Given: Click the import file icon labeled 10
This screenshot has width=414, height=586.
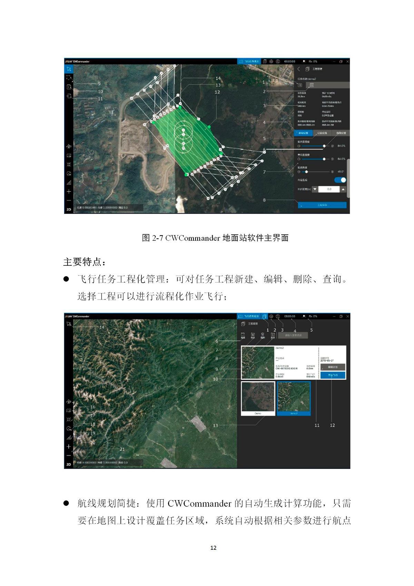Looking at the screenshot, I should tap(69, 87).
